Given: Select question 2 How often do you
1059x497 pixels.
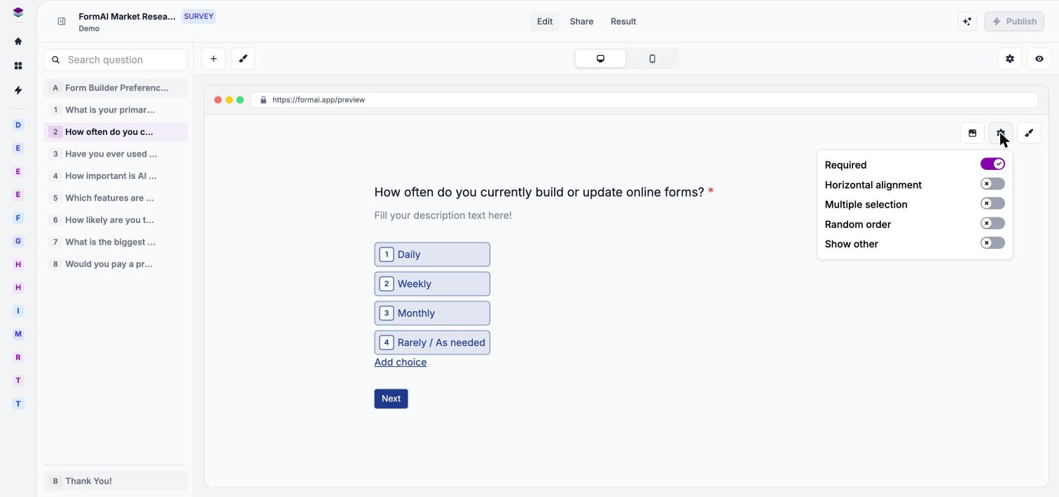Looking at the screenshot, I should point(116,132).
